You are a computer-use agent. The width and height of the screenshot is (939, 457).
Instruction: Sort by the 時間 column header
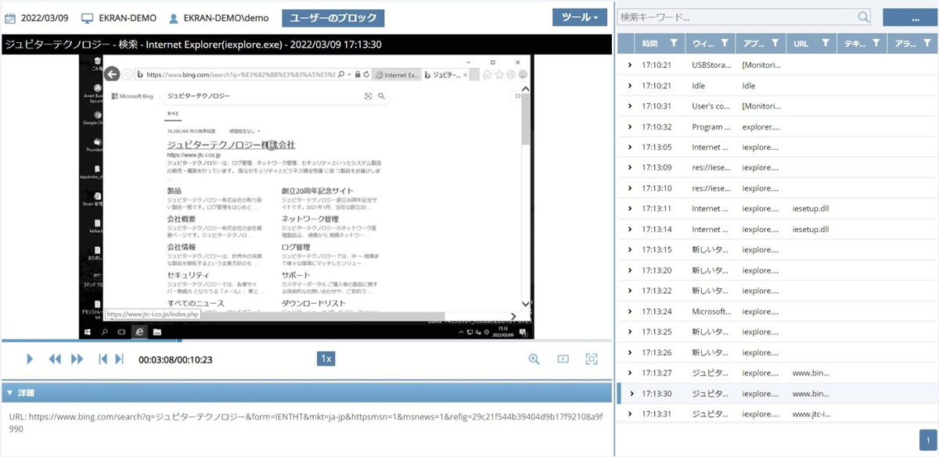coord(650,44)
